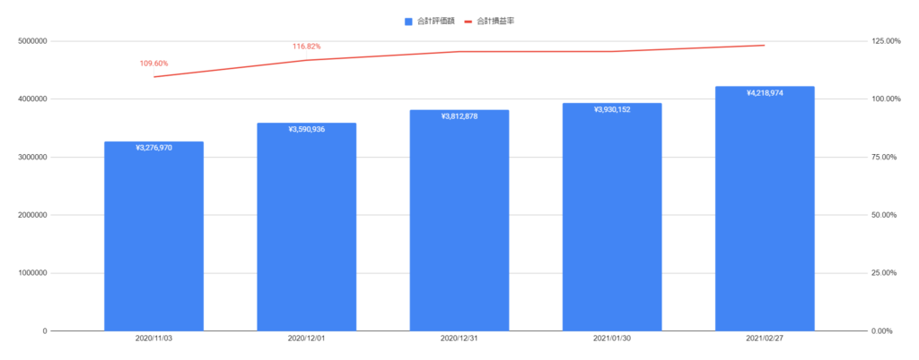Click the 2020/12/31 bar

pyautogui.click(x=459, y=220)
